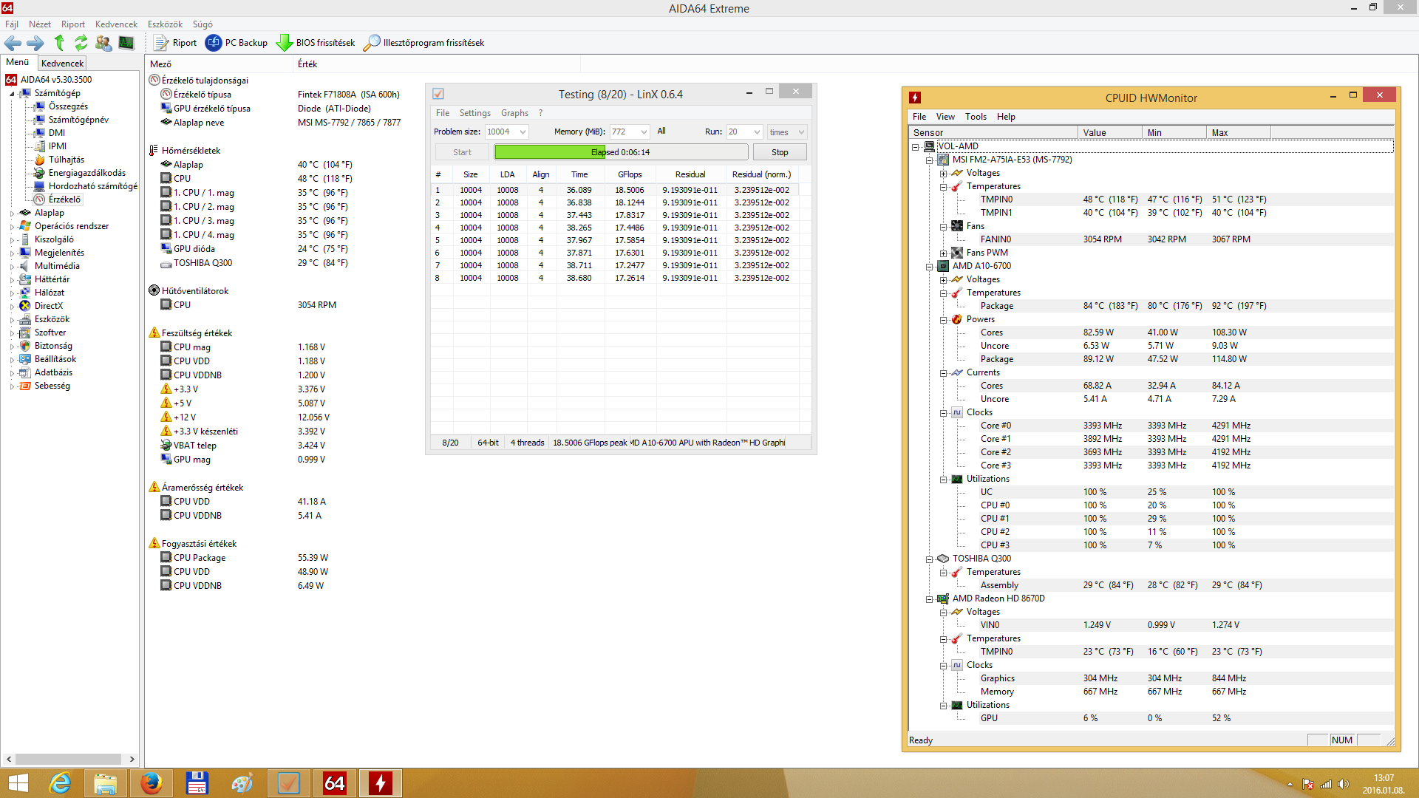Select row 8 in LinX results table
Screen dimensions: 1419x798
[x=615, y=279]
